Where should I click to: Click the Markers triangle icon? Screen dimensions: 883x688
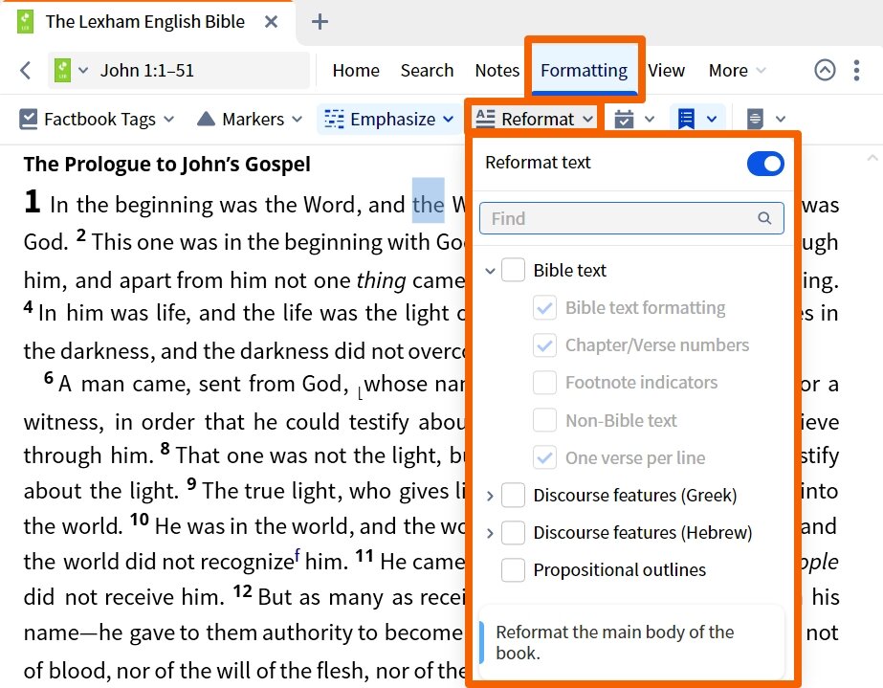tap(206, 119)
